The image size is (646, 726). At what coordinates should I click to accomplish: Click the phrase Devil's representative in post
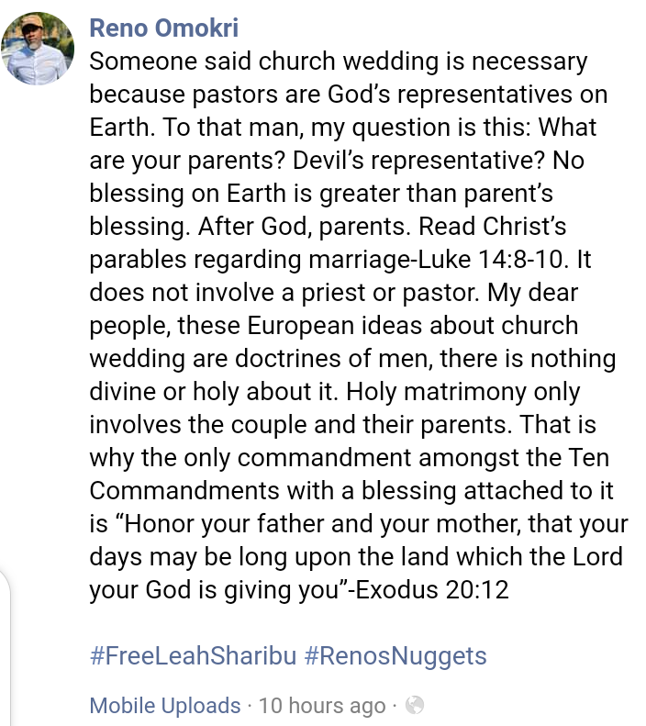(x=418, y=161)
